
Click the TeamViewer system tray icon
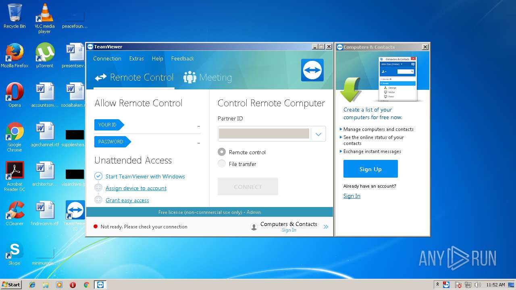[x=446, y=285]
